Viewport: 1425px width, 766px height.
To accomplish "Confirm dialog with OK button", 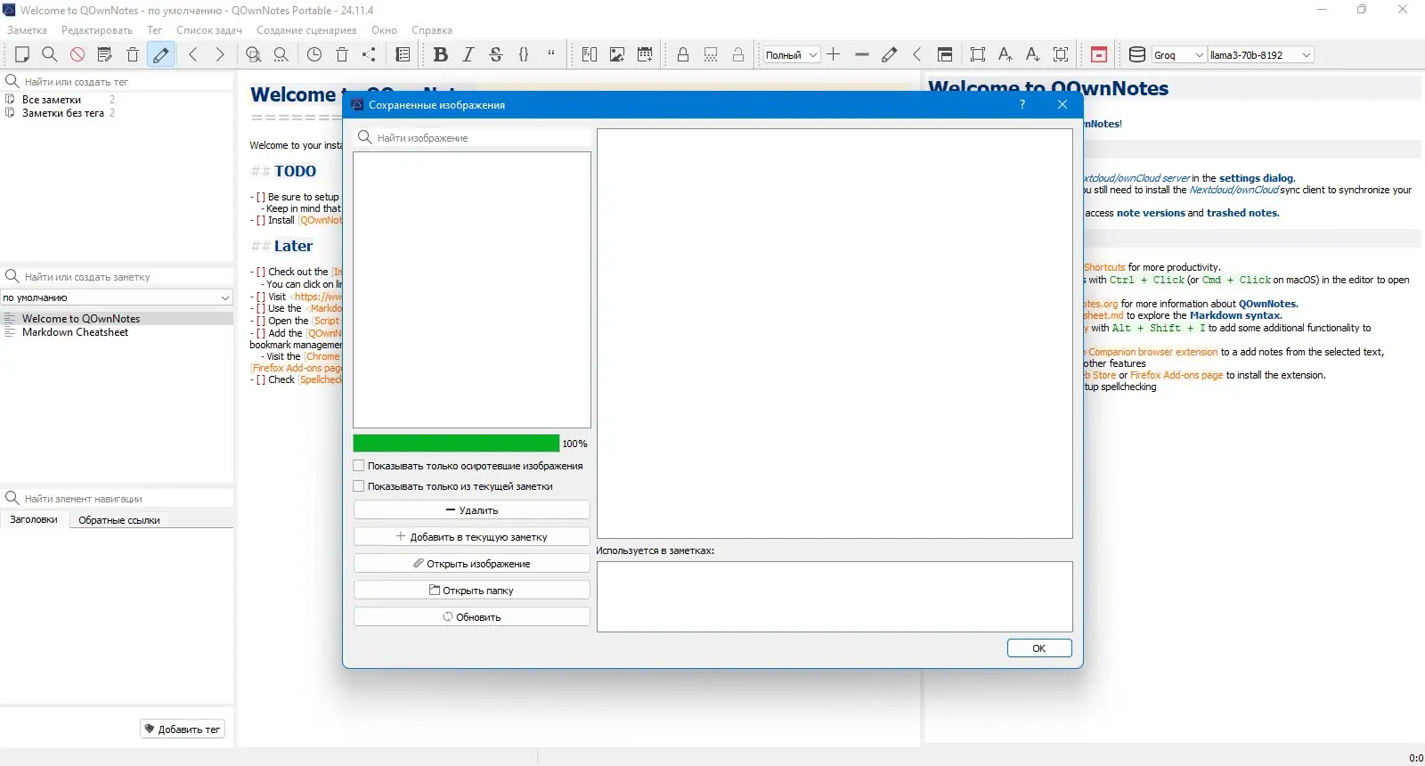I will pos(1039,648).
